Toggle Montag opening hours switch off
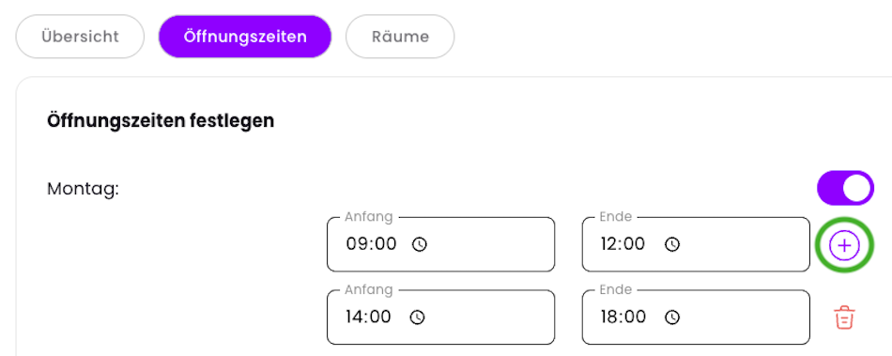 click(845, 188)
